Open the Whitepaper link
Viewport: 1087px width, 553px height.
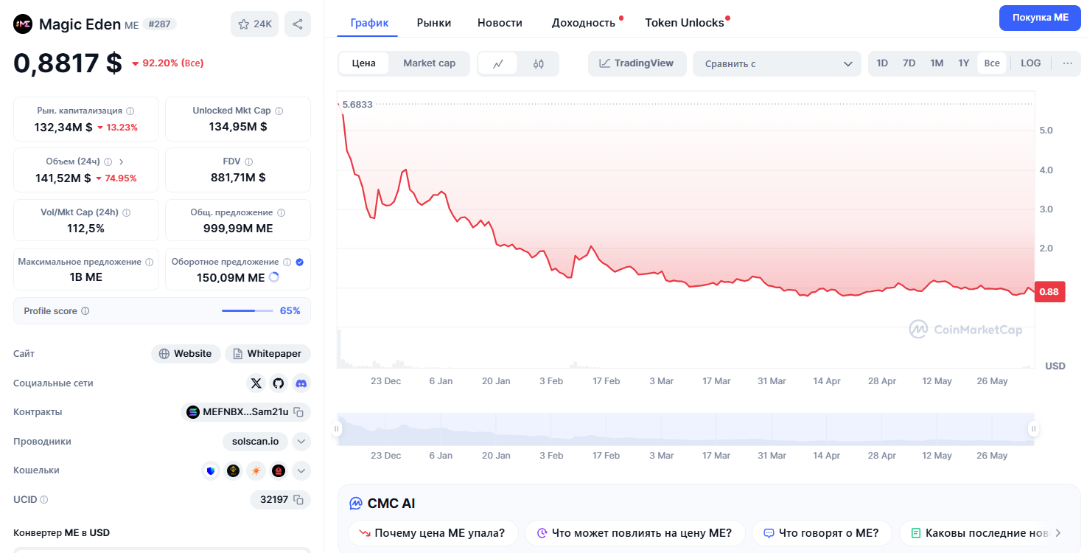pos(268,354)
